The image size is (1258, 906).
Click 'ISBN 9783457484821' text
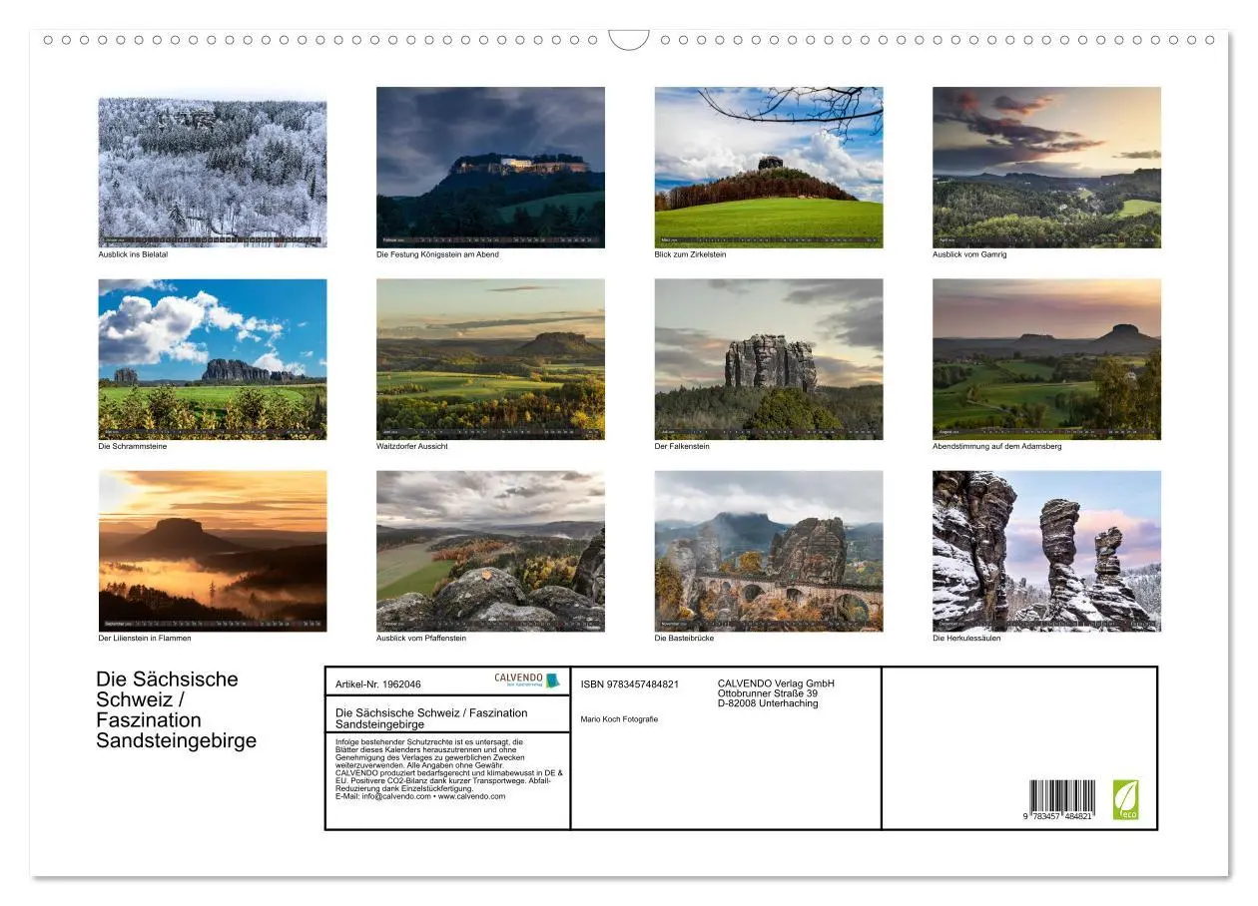click(630, 684)
